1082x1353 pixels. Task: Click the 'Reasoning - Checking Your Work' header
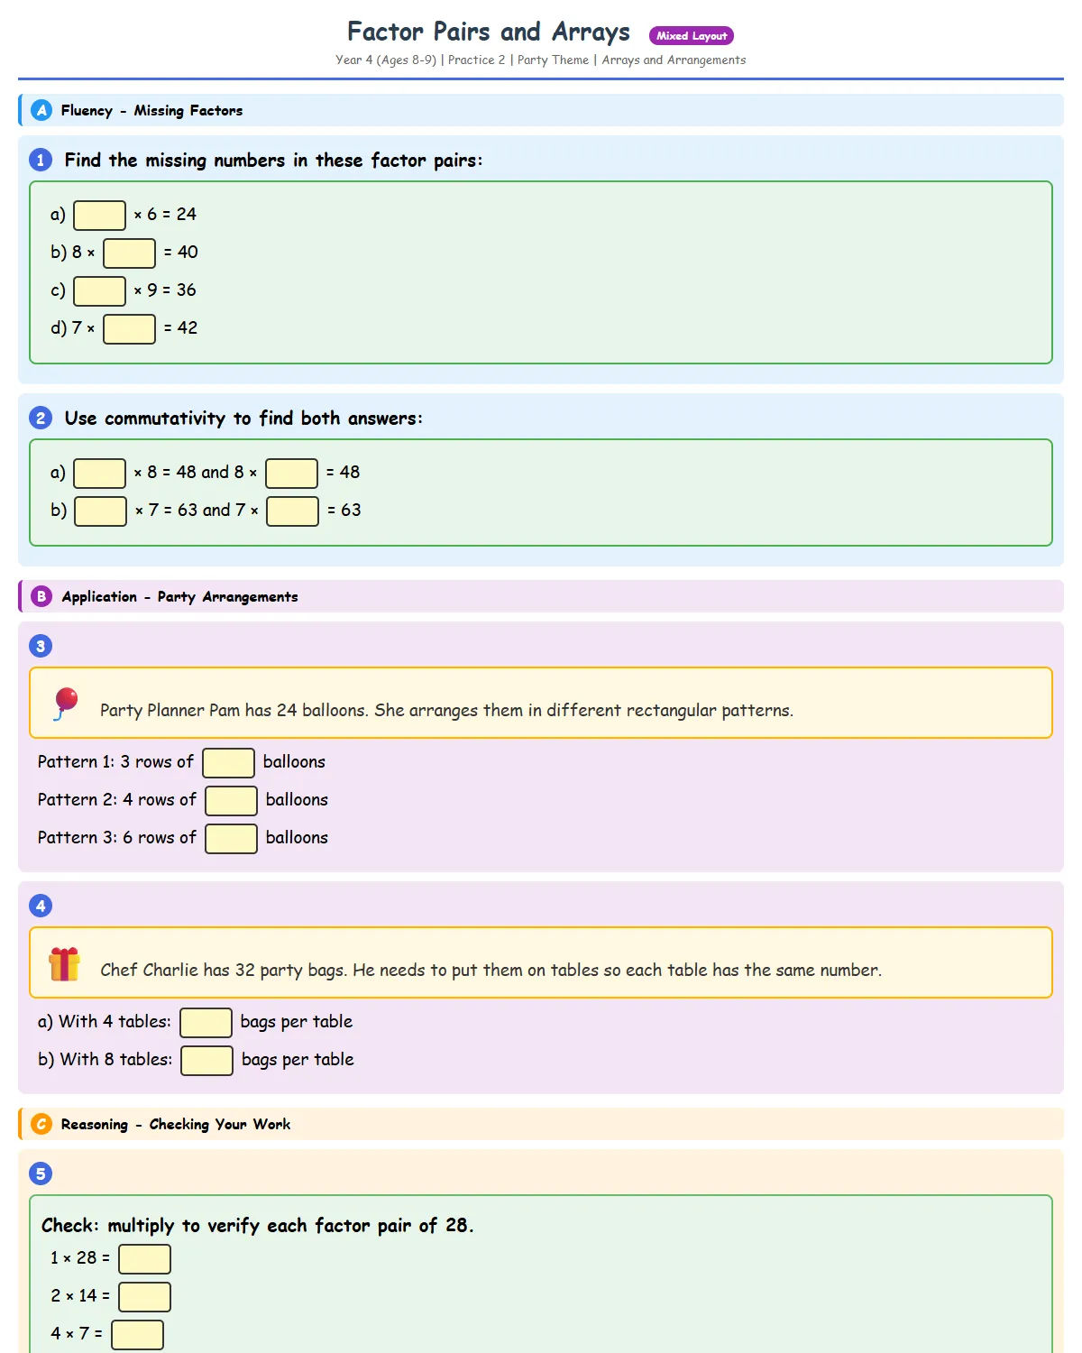click(x=541, y=1124)
